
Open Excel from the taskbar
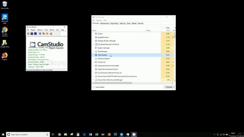coord(96,134)
